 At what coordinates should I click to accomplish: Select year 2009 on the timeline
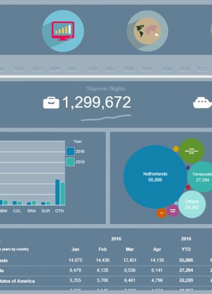tap(146, 69)
